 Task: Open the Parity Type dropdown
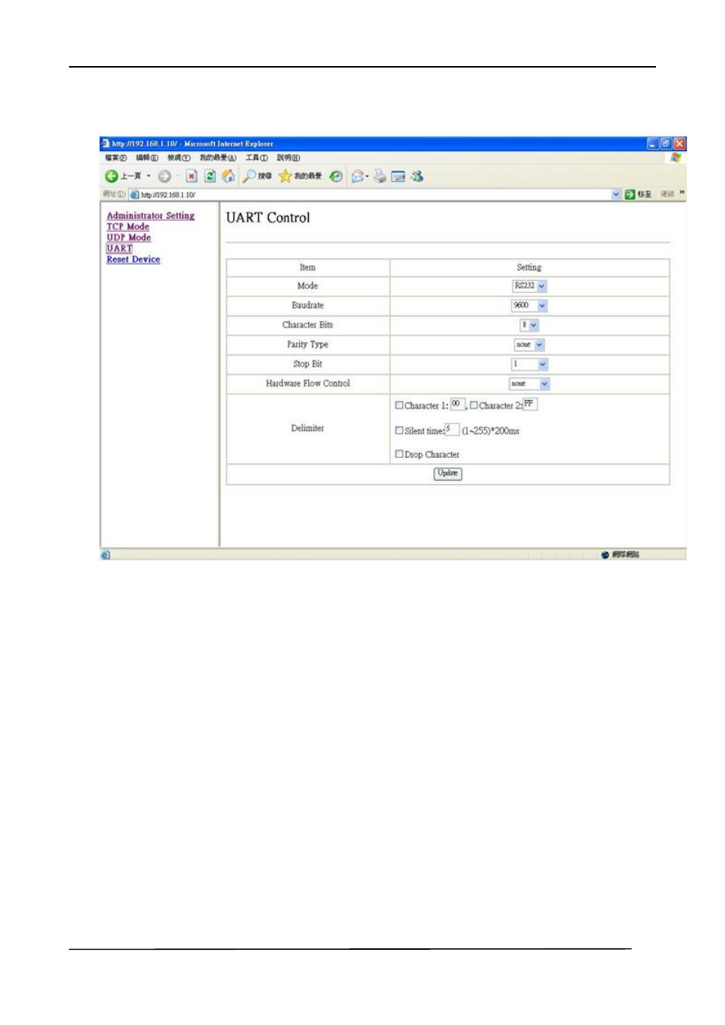coord(529,345)
